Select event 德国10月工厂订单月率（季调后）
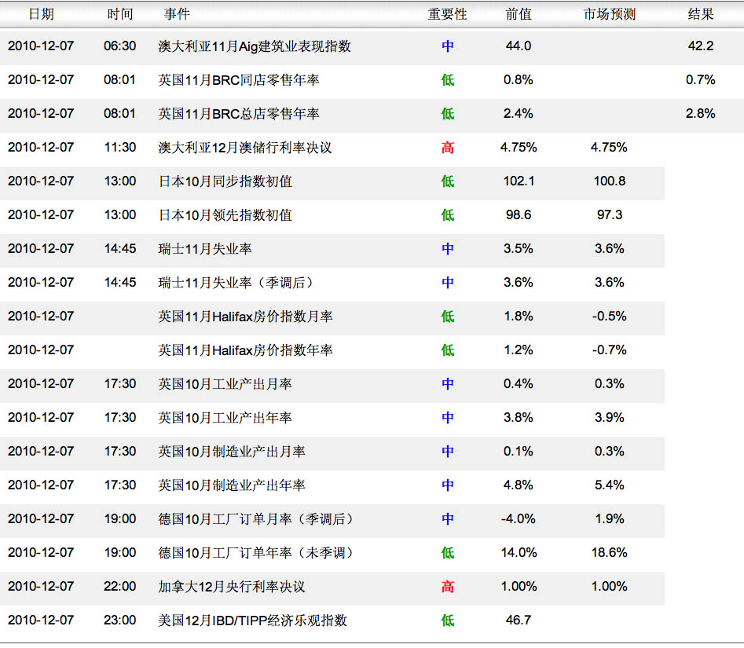The width and height of the screenshot is (744, 648). (x=256, y=519)
